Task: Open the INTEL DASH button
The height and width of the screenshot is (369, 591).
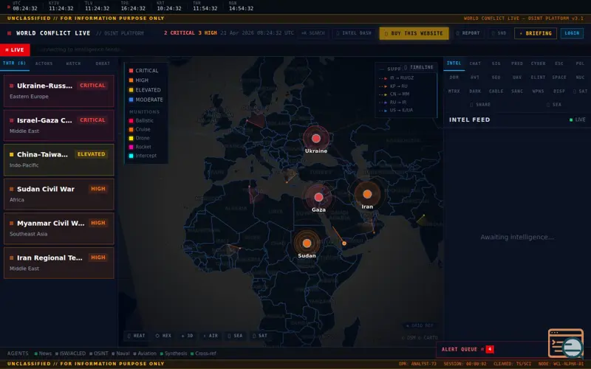Action: click(x=354, y=33)
